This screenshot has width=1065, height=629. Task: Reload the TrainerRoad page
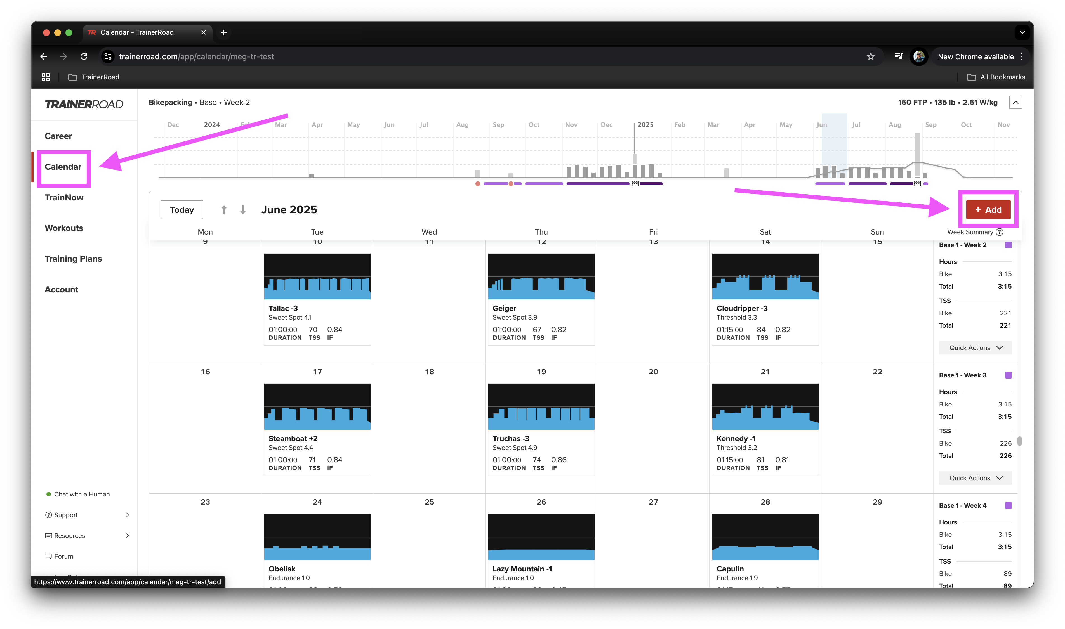pyautogui.click(x=84, y=56)
